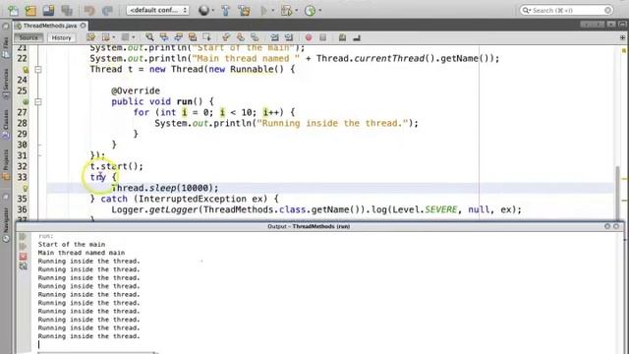Open the Run Project dropdown arrow

(273, 11)
